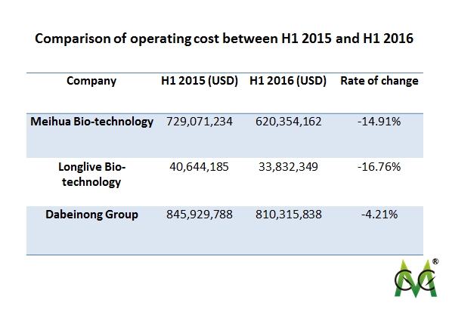Viewport: 449px width, 309px height.
Task: Click the value 40,644,185
Action: coord(199,167)
